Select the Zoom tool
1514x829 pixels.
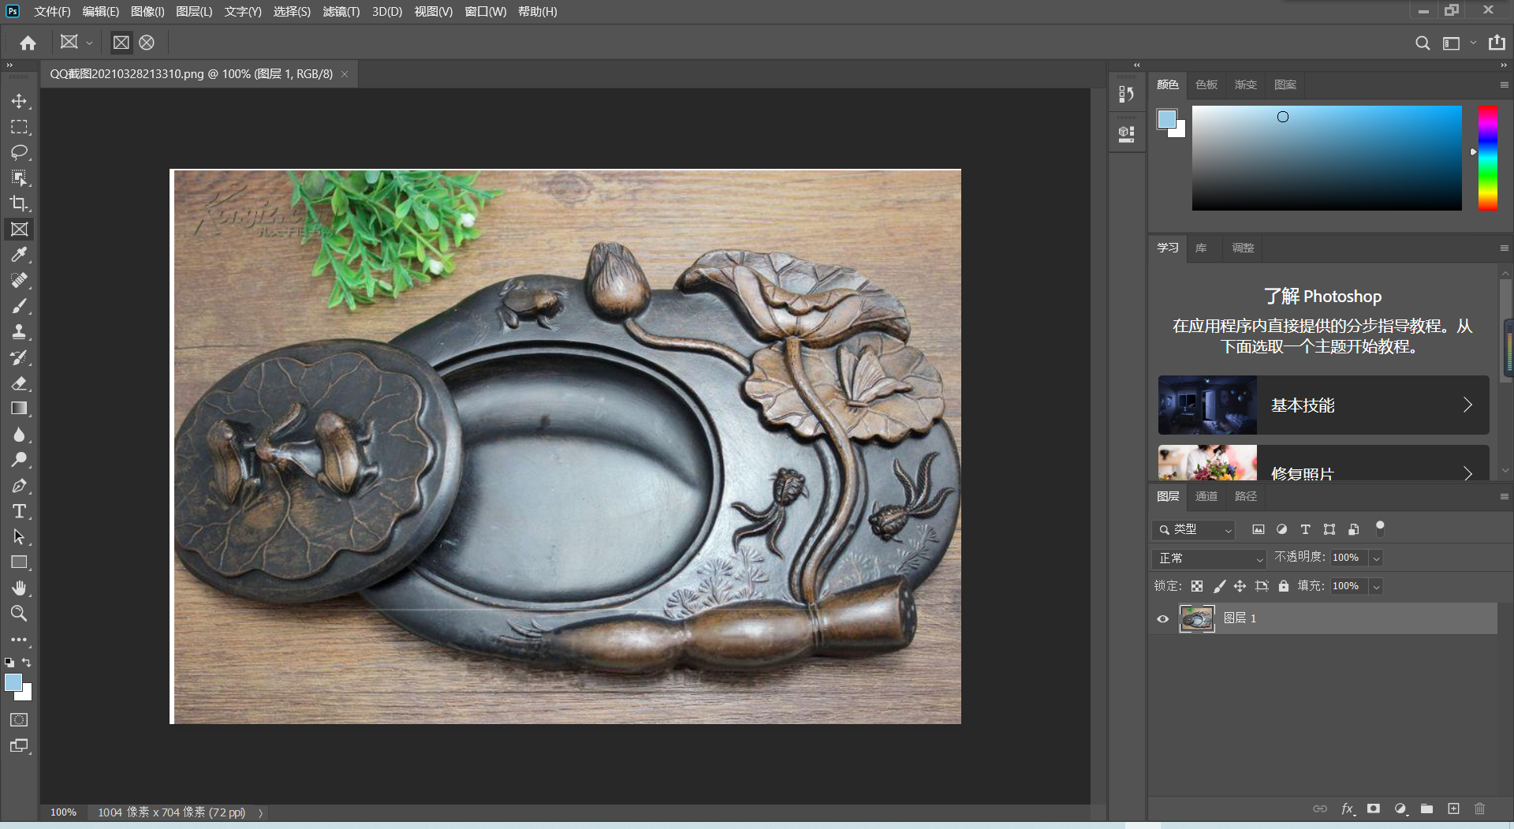click(19, 614)
